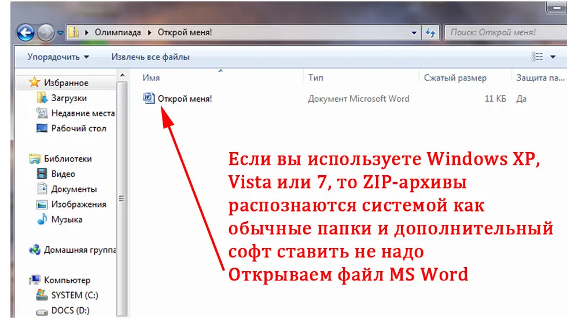Click the Forward navigation arrow button
Screen dimensions: 567x318
coord(46,33)
